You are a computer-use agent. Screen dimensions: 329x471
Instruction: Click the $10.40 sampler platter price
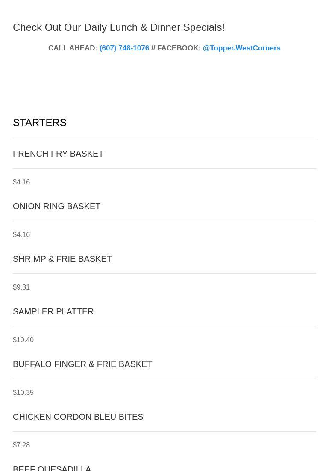[23, 340]
